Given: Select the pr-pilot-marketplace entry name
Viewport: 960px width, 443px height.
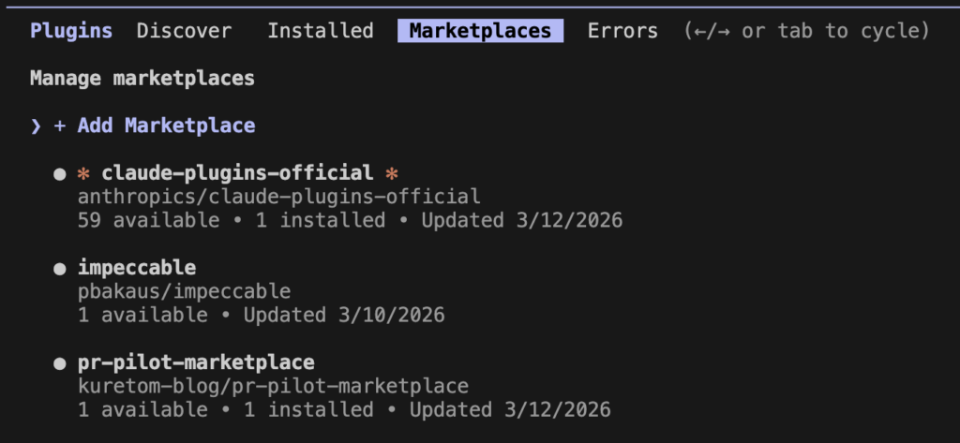Looking at the screenshot, I should (196, 362).
